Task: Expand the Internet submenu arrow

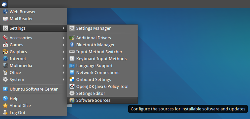Action: 64,59
